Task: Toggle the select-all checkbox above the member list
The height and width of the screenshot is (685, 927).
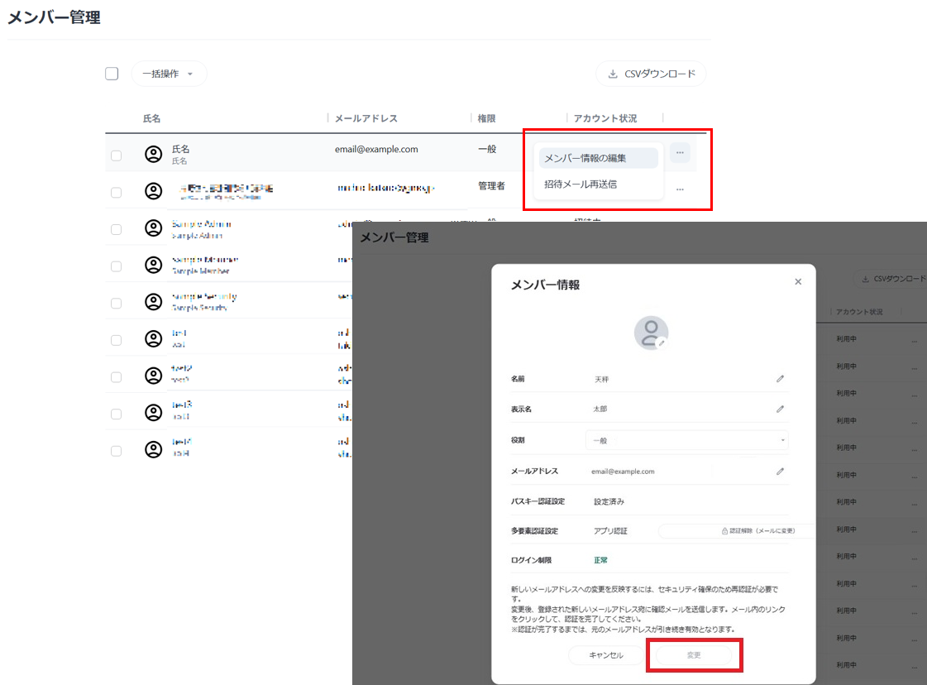Action: 112,74
